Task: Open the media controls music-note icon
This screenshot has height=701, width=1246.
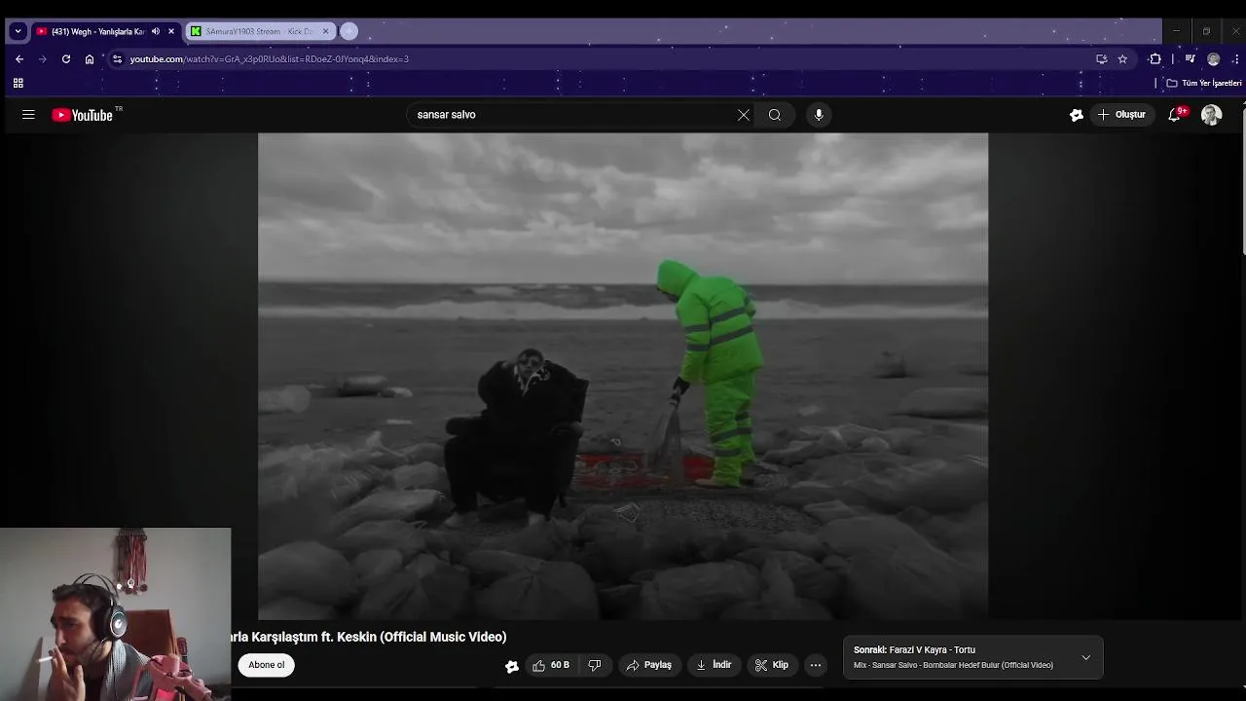Action: [x=1190, y=59]
